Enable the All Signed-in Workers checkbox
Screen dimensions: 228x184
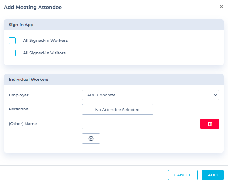coord(12,40)
